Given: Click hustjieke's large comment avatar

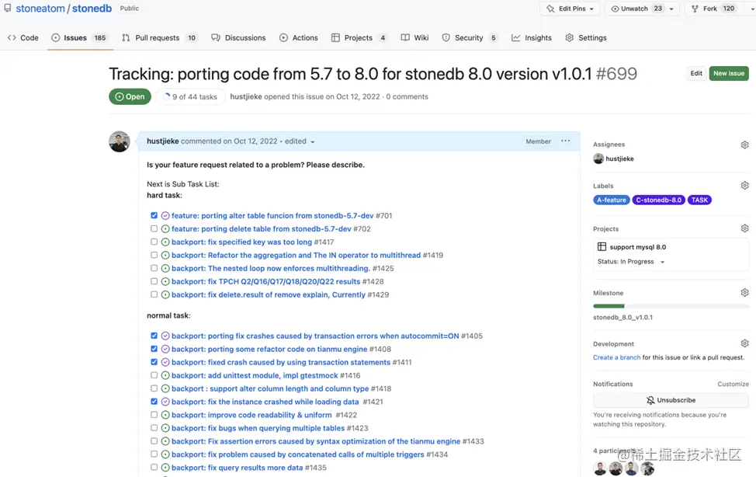Looking at the screenshot, I should [119, 141].
